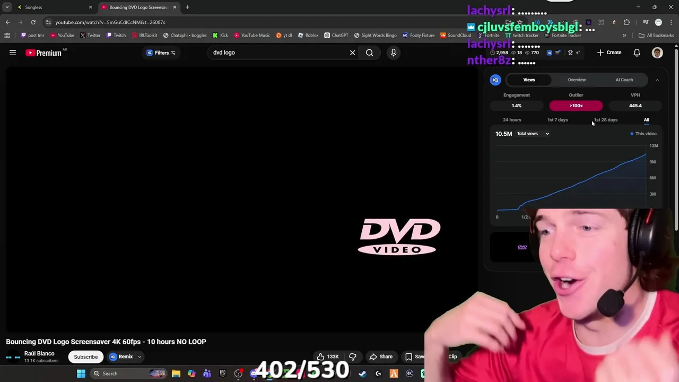The width and height of the screenshot is (679, 382).
Task: Like the video (133K)
Action: (328, 357)
